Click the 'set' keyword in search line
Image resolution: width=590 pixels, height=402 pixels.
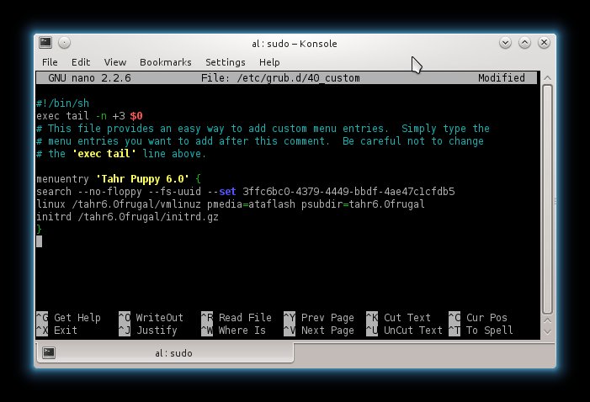pyautogui.click(x=227, y=192)
